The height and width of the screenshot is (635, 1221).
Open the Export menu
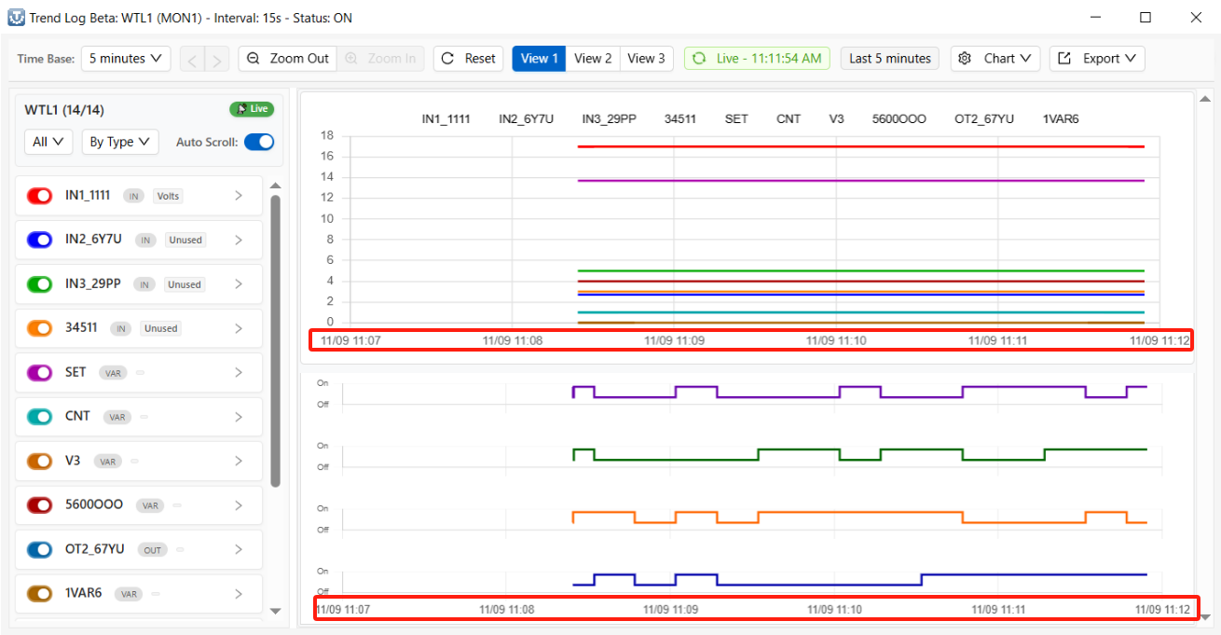(x=1096, y=59)
